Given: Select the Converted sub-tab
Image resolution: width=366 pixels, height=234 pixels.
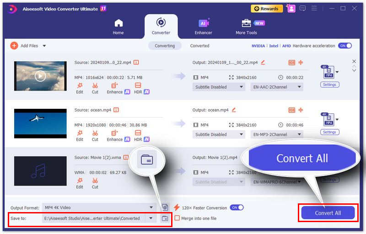Looking at the screenshot, I should [199, 46].
